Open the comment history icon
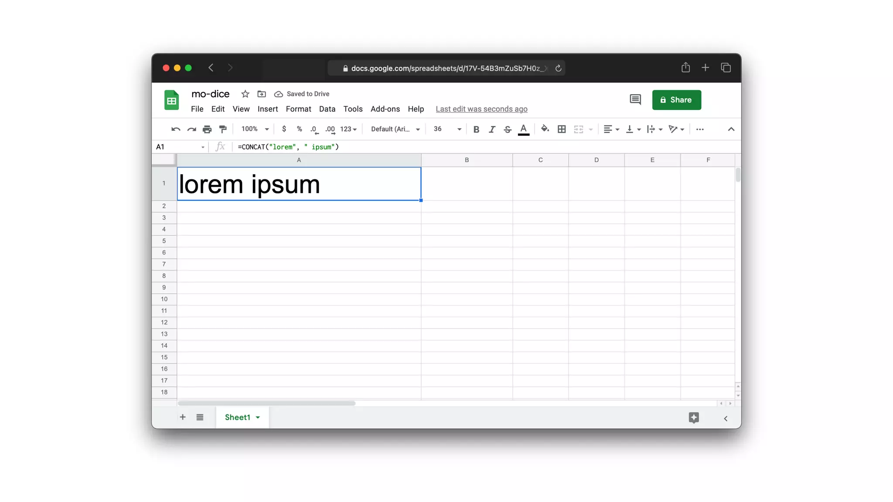 pyautogui.click(x=635, y=100)
